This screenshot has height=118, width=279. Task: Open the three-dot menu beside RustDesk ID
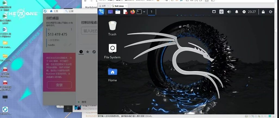(72, 29)
